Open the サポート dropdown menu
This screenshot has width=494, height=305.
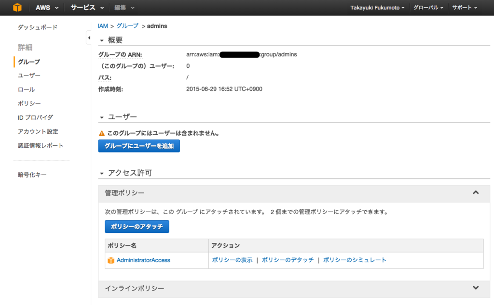465,8
